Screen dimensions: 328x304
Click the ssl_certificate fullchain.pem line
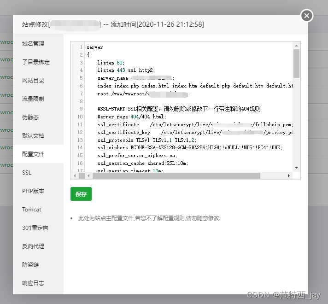point(195,124)
